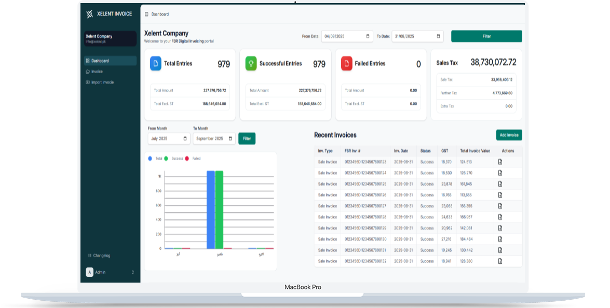Click the blue Total bar in chart

coord(210,209)
